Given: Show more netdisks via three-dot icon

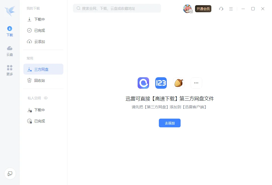Looking at the screenshot, I should tap(196, 83).
